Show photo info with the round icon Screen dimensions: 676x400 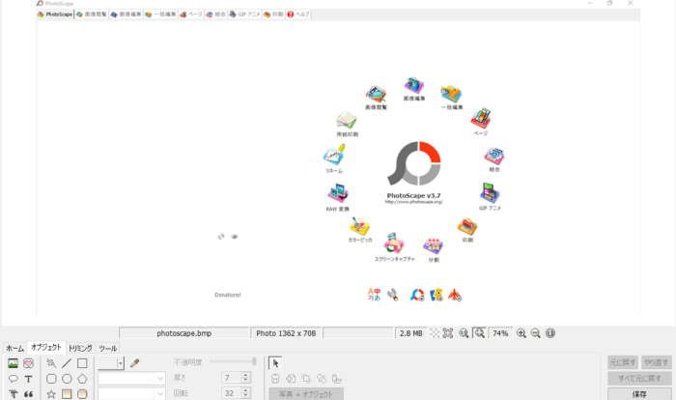[550, 333]
